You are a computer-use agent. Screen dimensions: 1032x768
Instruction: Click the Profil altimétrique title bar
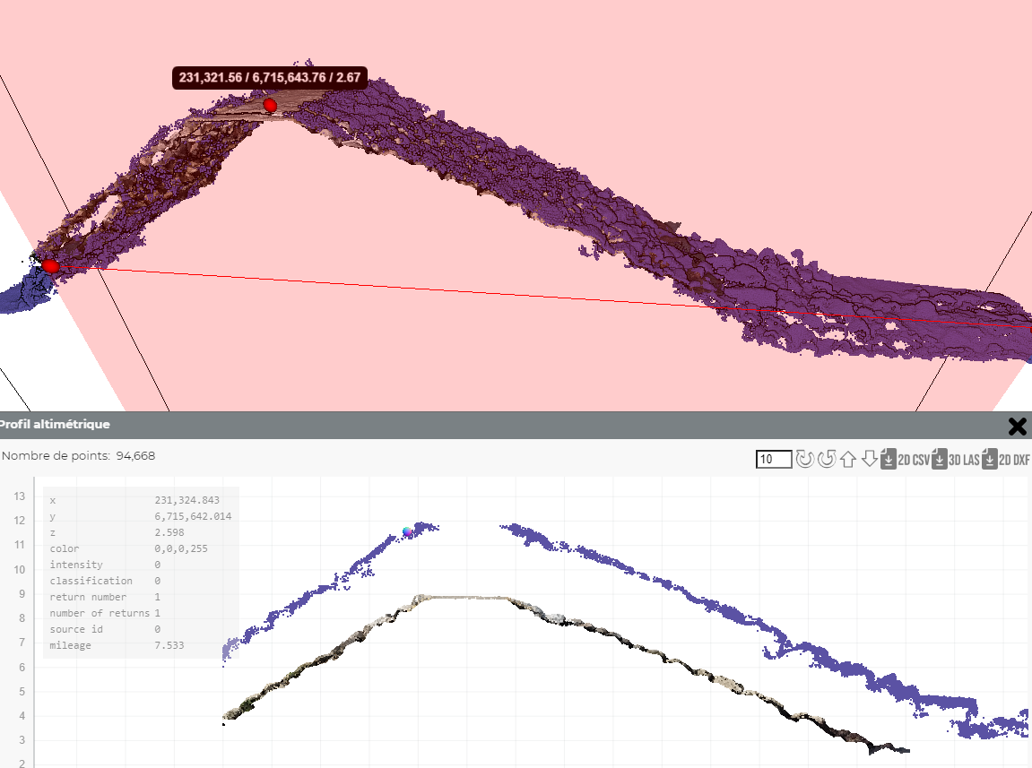(x=57, y=425)
